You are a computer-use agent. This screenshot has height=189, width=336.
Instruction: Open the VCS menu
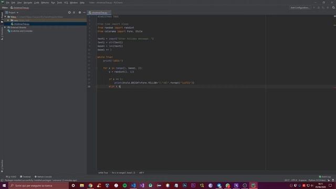(66, 3)
